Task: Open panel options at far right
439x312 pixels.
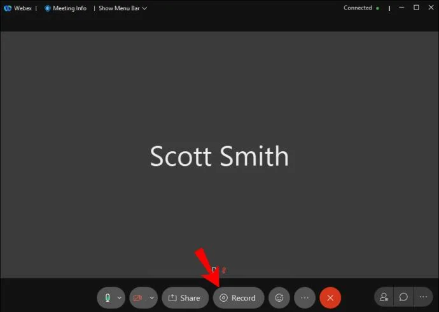Action: click(423, 297)
